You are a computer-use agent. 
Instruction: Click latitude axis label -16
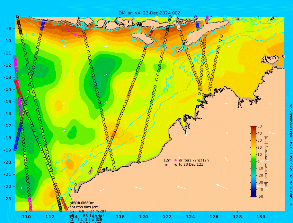(x=7, y=114)
